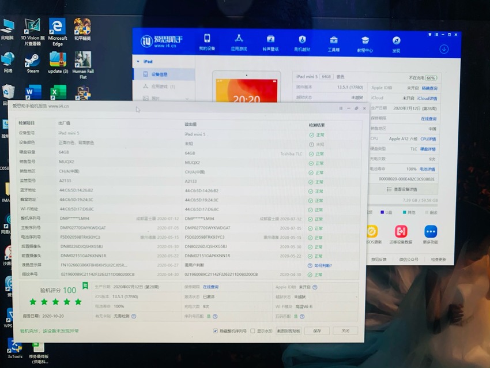Click the 66% battery indicator
The height and width of the screenshot is (368, 490).
[x=431, y=77]
